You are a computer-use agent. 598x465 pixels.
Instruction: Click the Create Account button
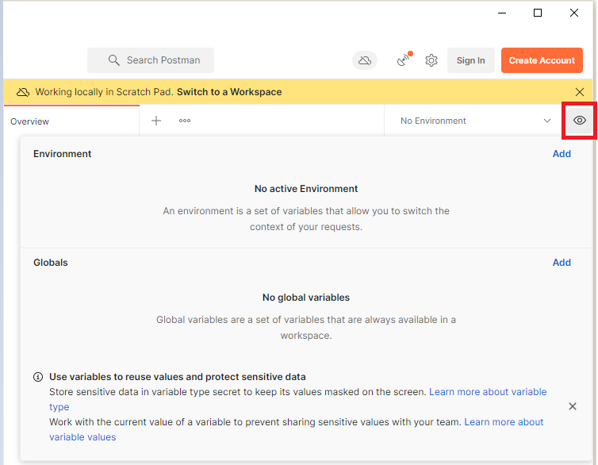[x=542, y=60]
